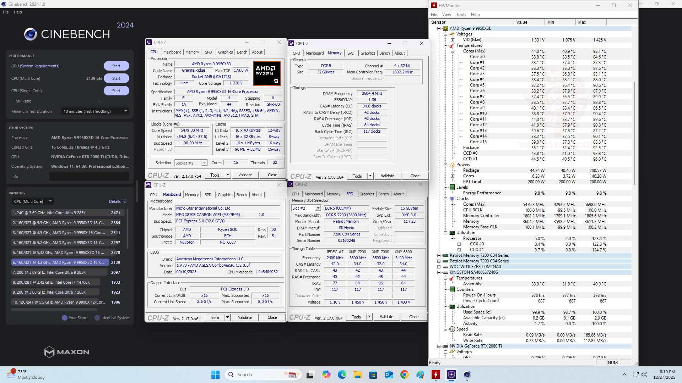Open the Slot #2 memory slot dropdown
682x383 pixels.
click(318, 208)
